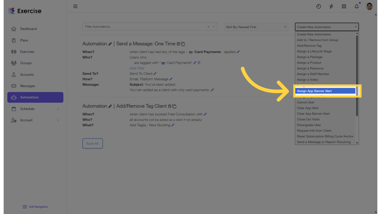381x214 pixels.
Task: Click the user profile avatar
Action: (x=369, y=6)
